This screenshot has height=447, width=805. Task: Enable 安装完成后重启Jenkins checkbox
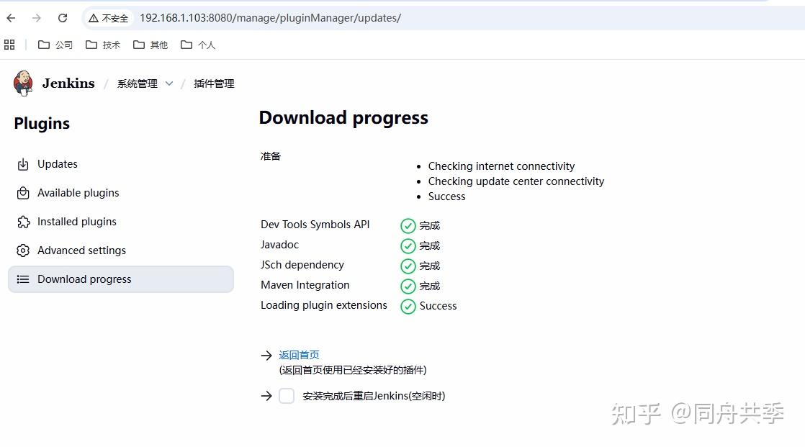tap(287, 396)
